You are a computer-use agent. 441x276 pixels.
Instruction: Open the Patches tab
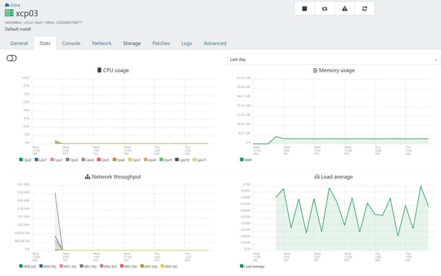point(161,43)
